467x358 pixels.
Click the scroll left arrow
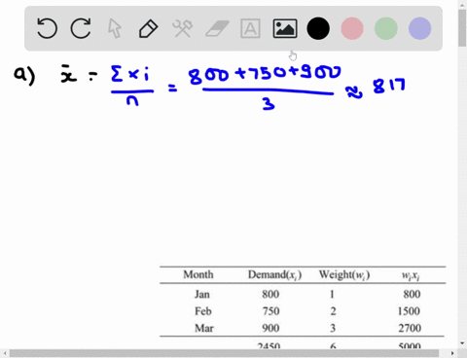point(5,353)
